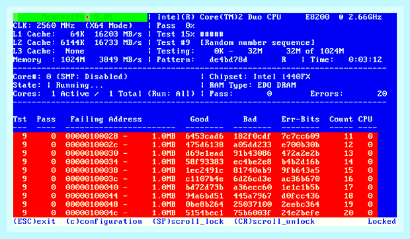Click err-bits value 2eebc364
The width and height of the screenshot is (410, 239).
tap(300, 204)
